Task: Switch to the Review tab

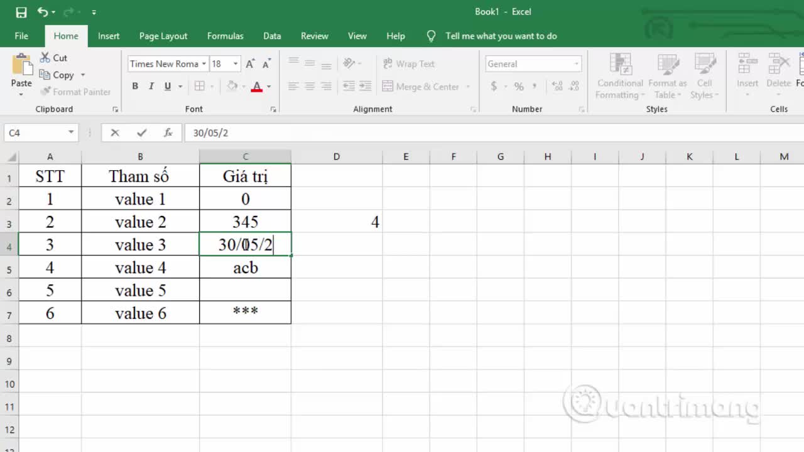Action: point(315,36)
